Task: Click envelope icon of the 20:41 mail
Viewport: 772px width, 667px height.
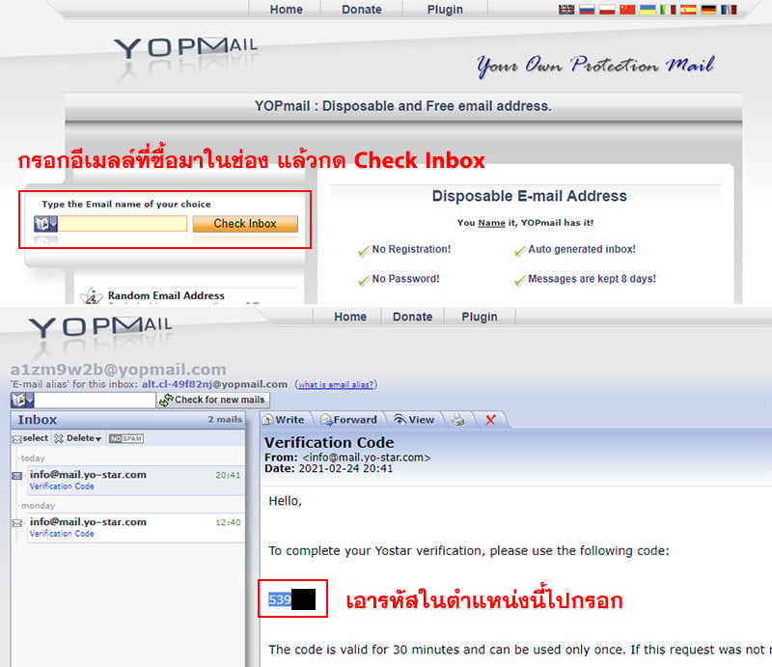Action: click(x=16, y=476)
